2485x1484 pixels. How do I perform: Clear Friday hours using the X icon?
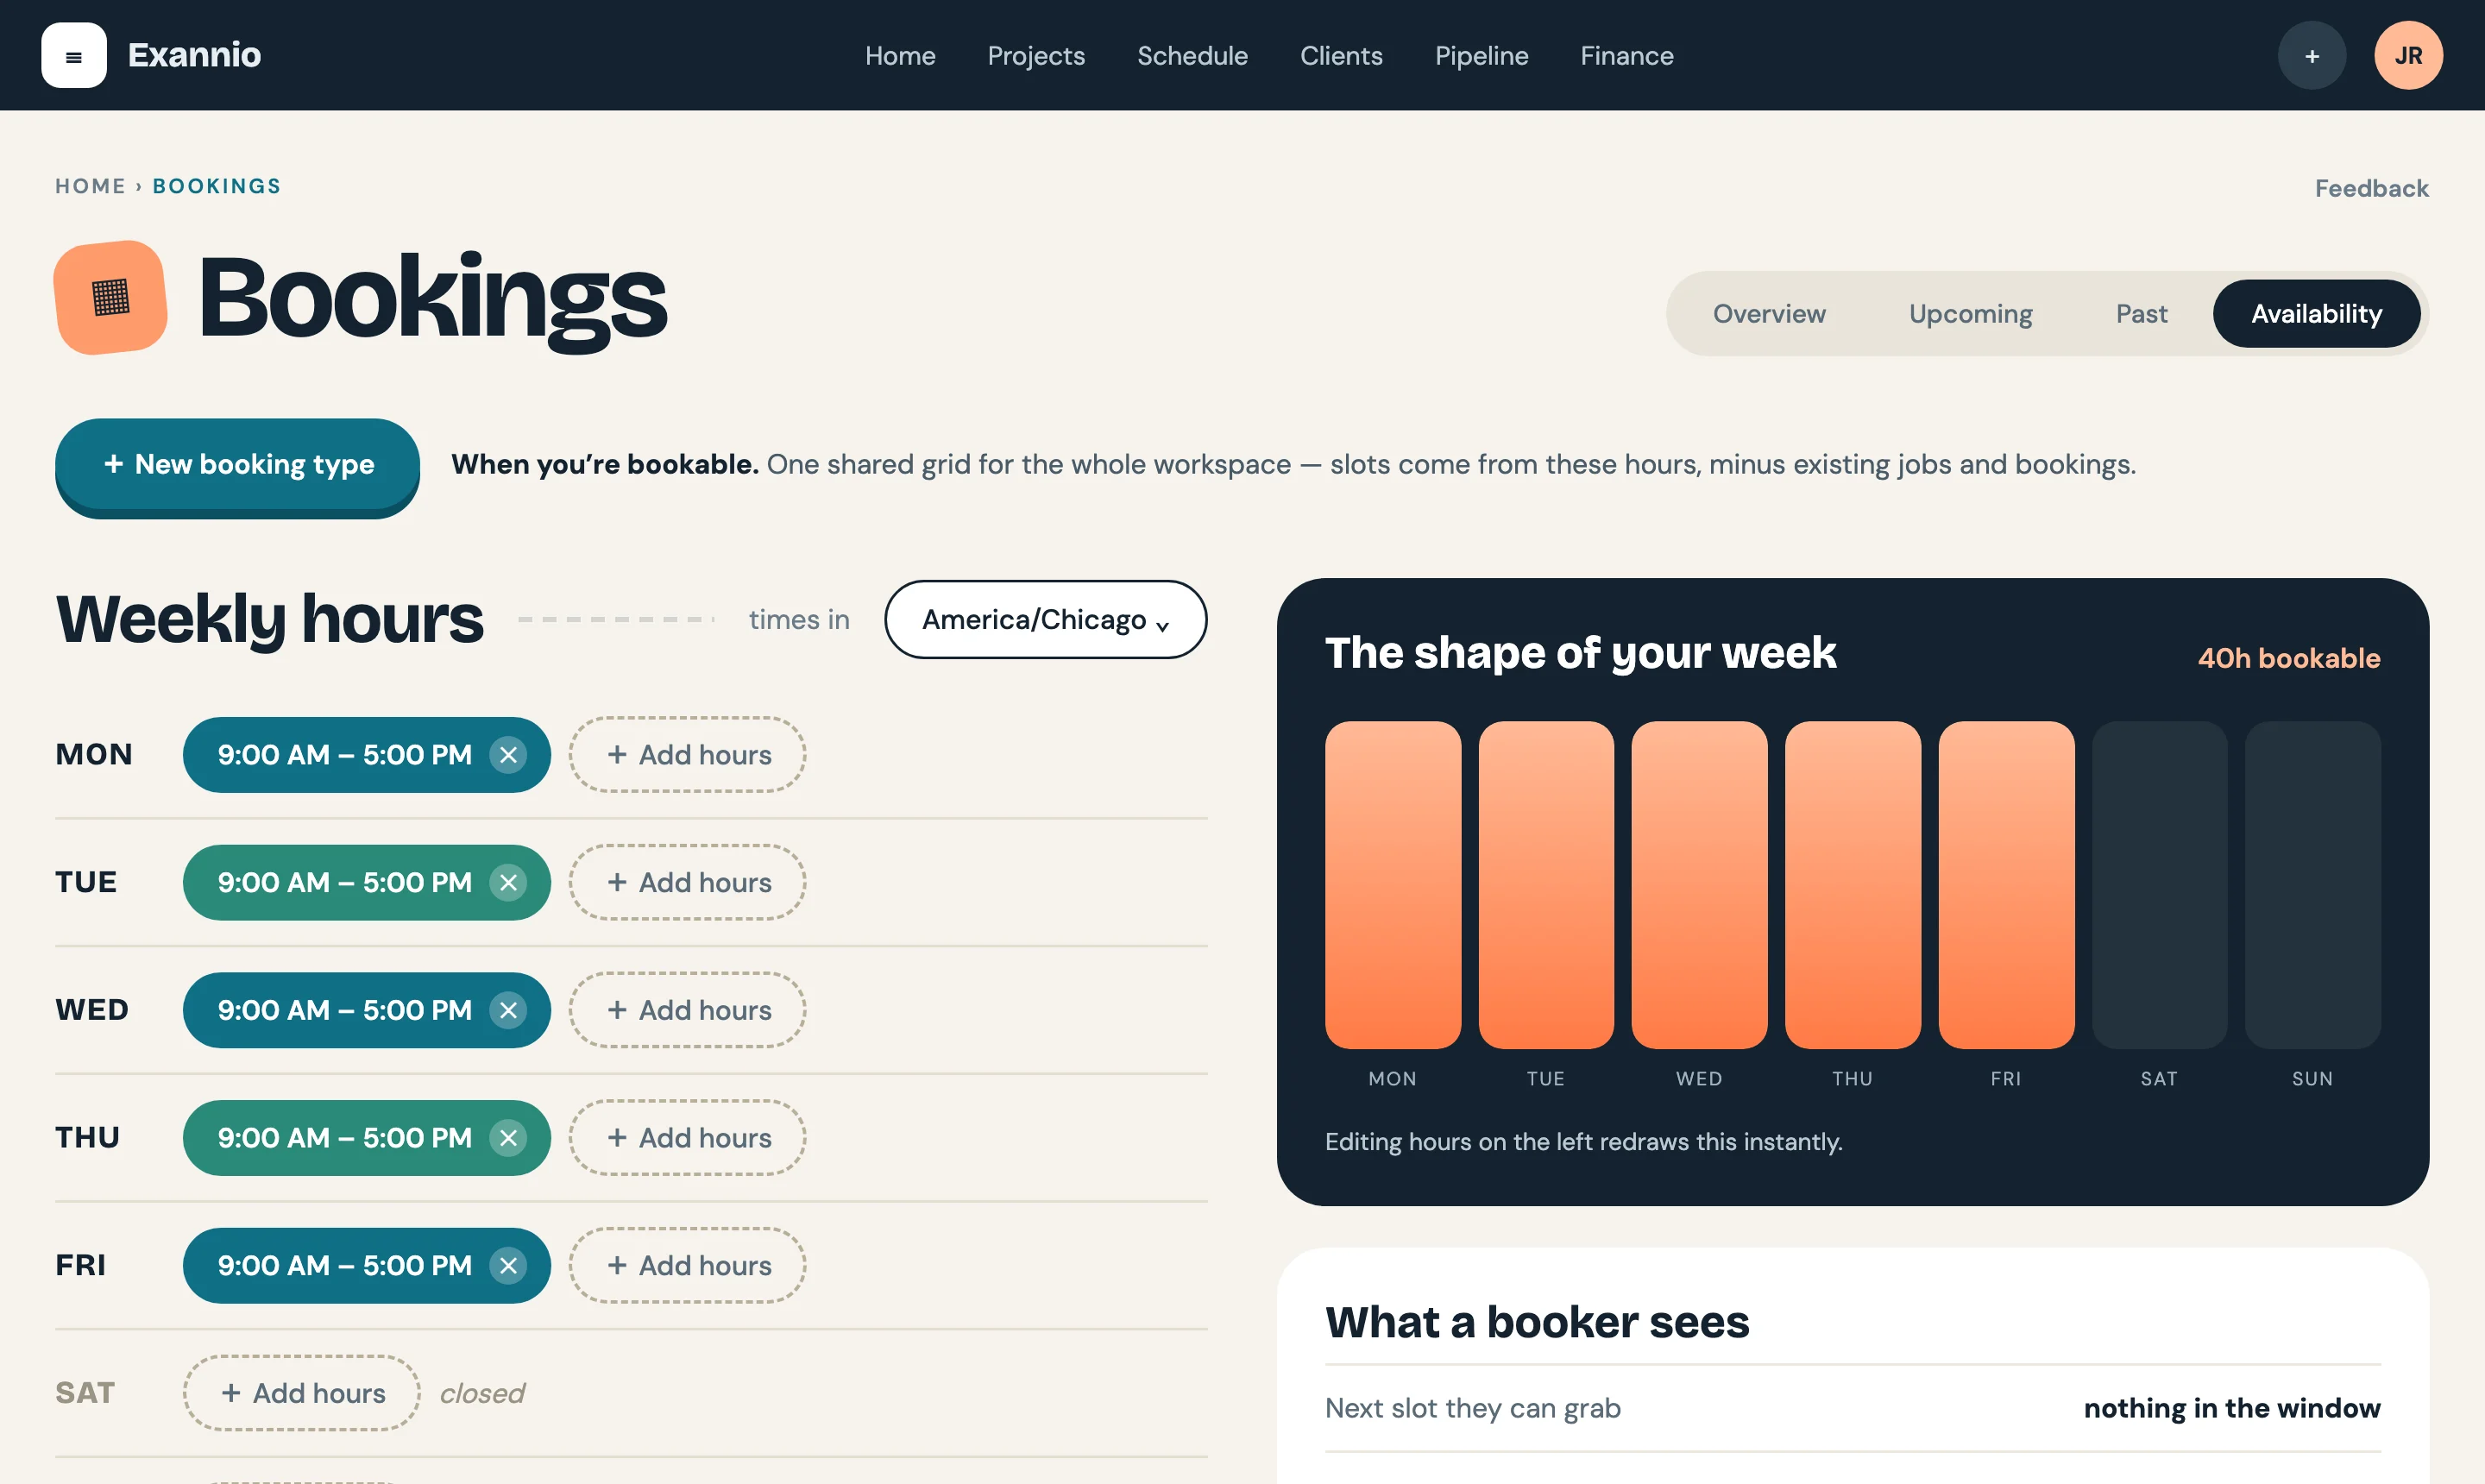[x=508, y=1266]
